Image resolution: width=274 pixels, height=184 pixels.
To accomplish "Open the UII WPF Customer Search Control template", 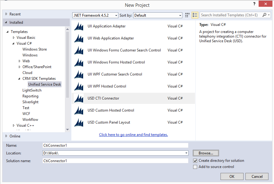I will pos(115,74).
